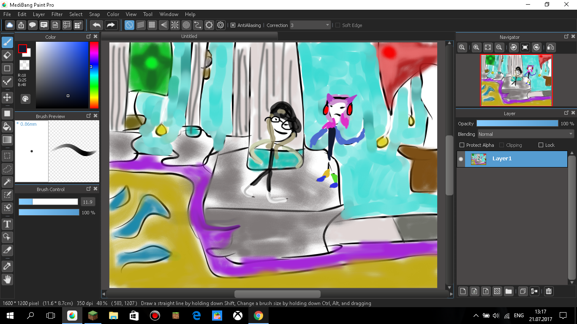Delete layer with trash icon

coord(548,291)
